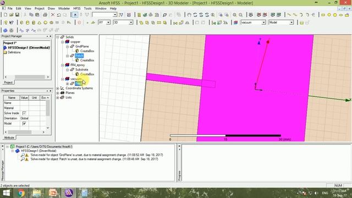
Task: Expand the Lists tree node
Action: [x=58, y=97]
